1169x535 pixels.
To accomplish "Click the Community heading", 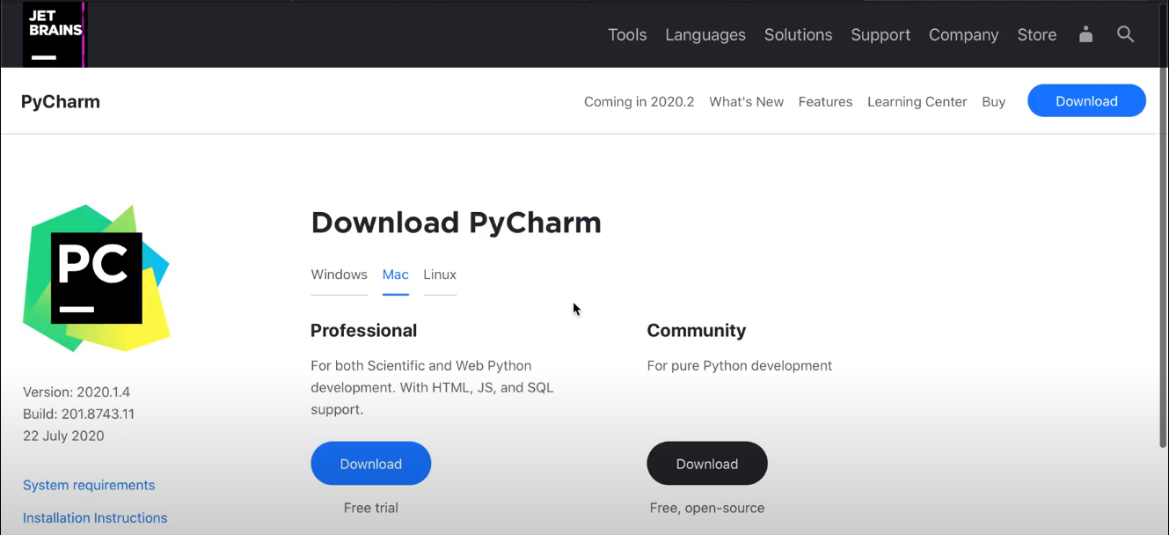I will 697,331.
